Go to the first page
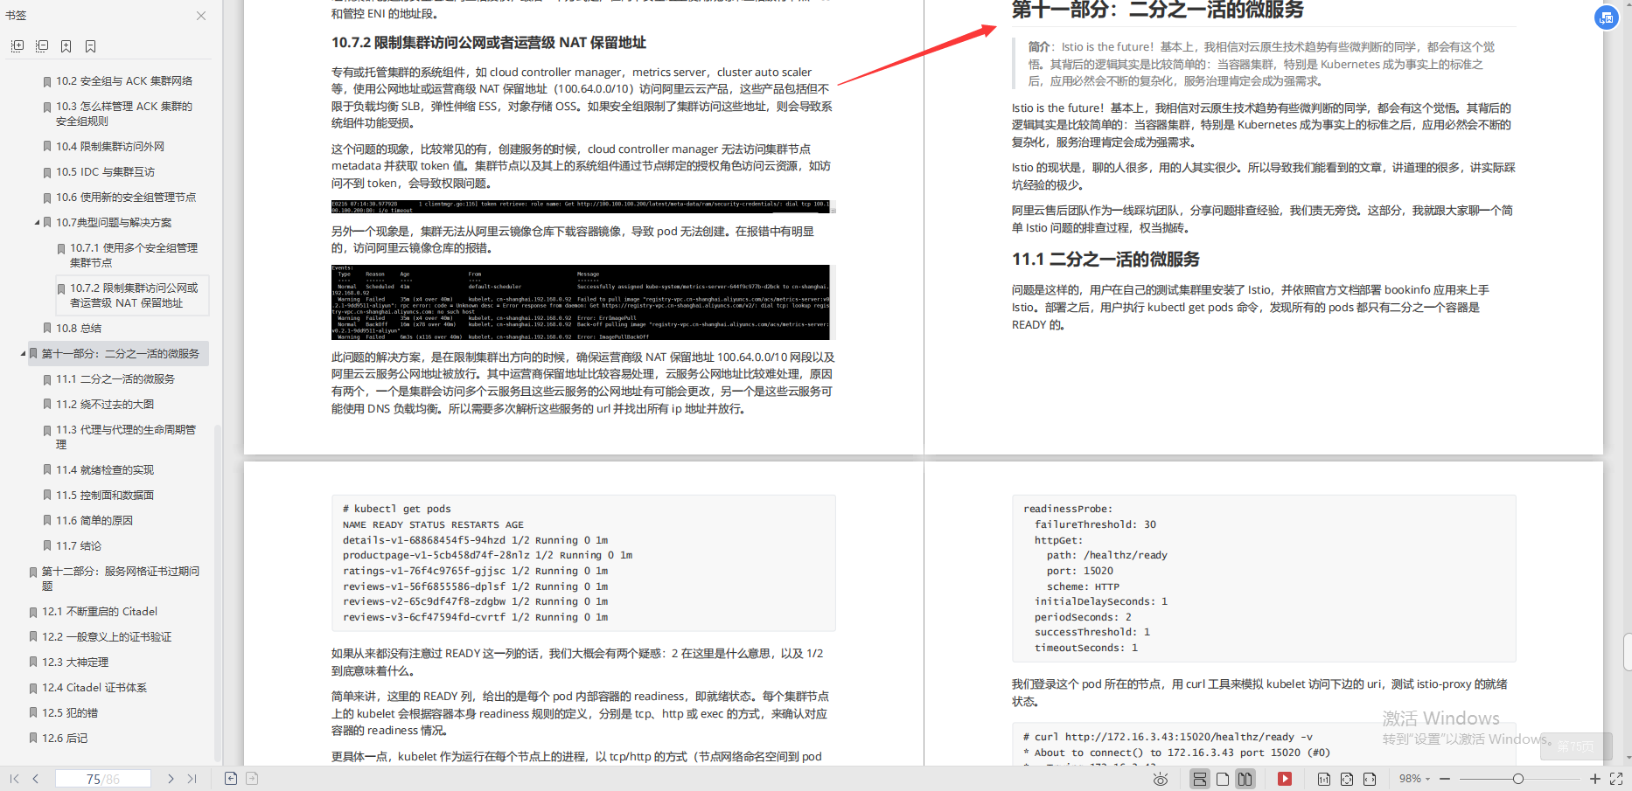 pyautogui.click(x=14, y=779)
